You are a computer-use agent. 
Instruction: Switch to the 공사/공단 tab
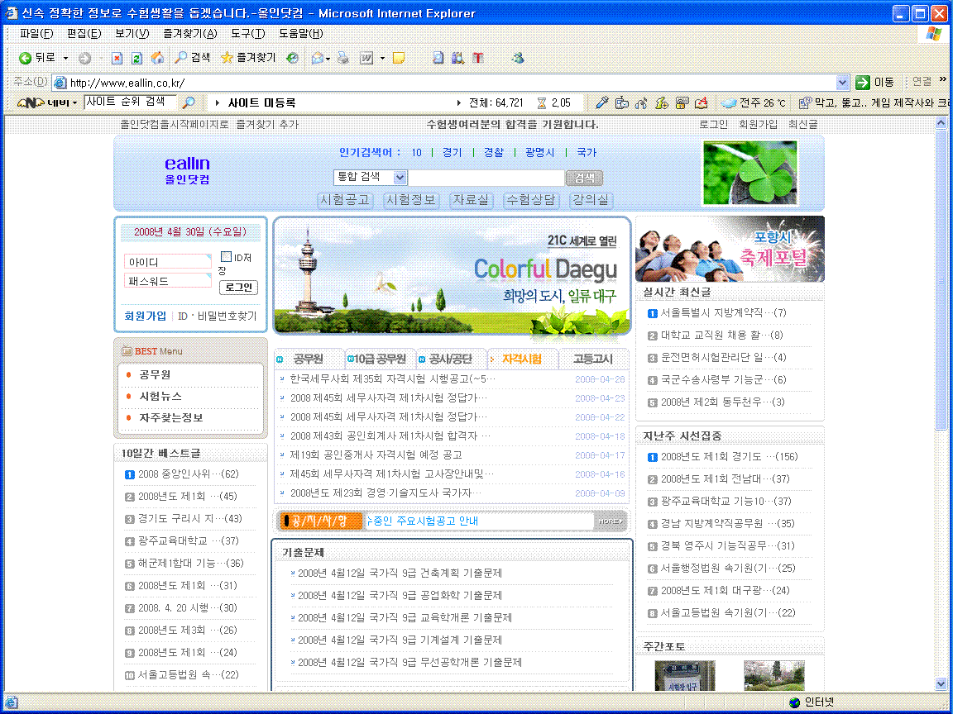(450, 359)
